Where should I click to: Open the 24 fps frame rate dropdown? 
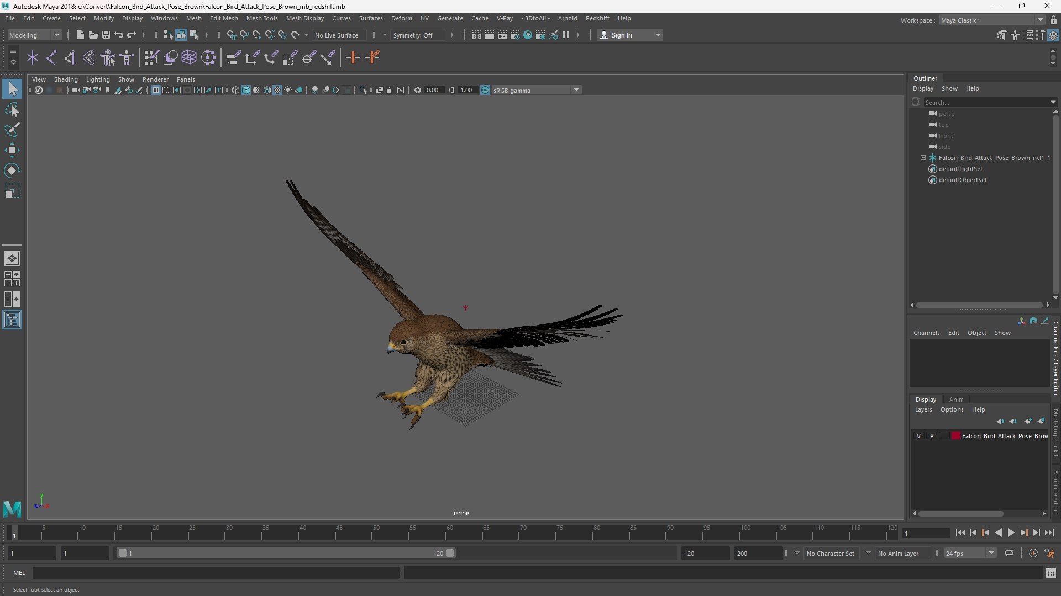click(x=969, y=553)
